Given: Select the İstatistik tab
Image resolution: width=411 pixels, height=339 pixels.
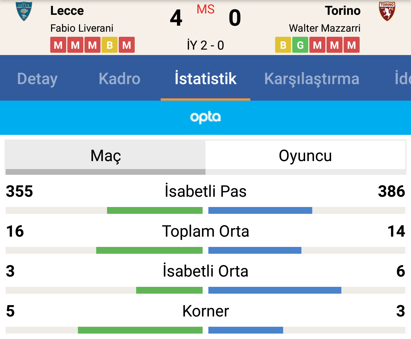Looking at the screenshot, I should (205, 78).
